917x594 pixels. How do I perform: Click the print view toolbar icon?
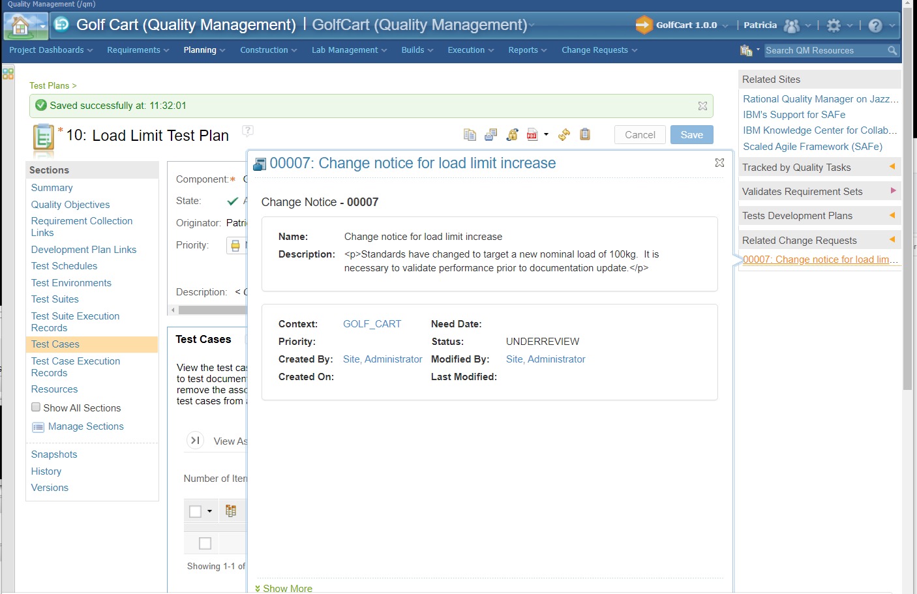pyautogui.click(x=491, y=134)
